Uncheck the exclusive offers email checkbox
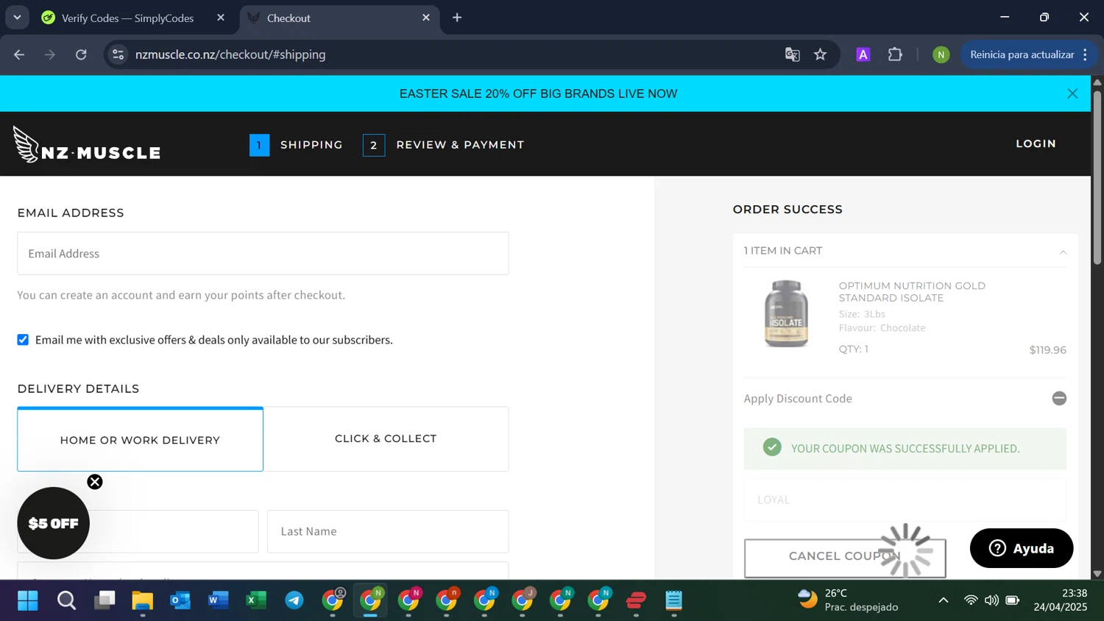The height and width of the screenshot is (621, 1104). (23, 339)
